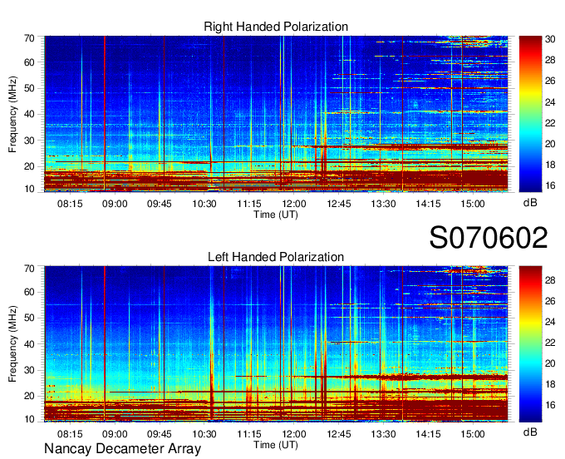The height and width of the screenshot is (459, 565).
Task: Click the 13:30 time tick on the Left Handed plot
Action: [383, 434]
